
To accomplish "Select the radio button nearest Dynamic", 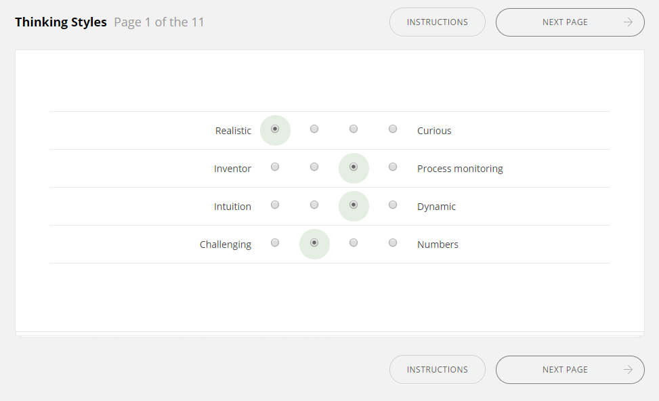I will (393, 205).
